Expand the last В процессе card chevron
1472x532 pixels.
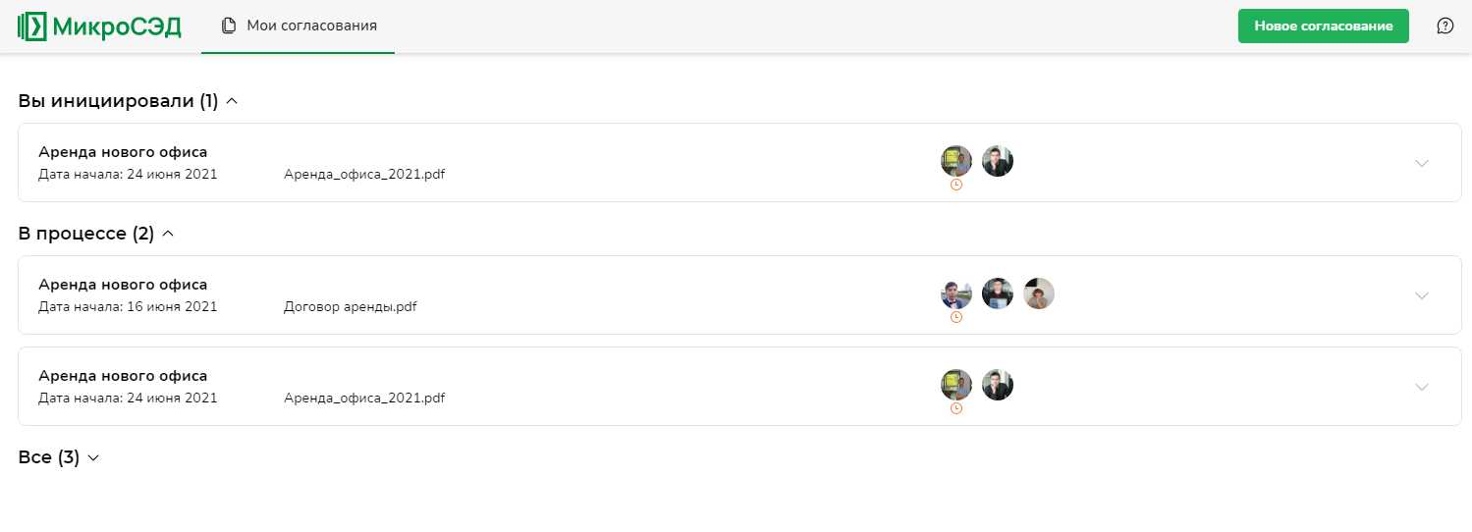click(x=1421, y=387)
